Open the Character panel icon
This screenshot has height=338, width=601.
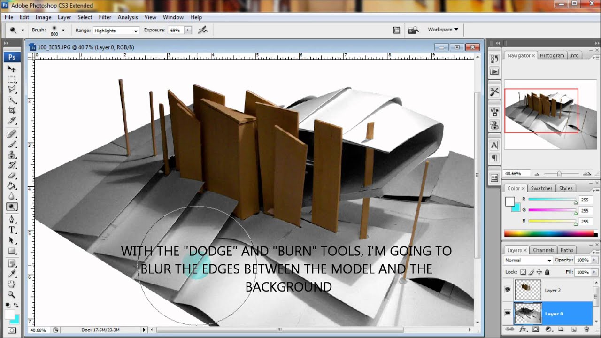494,146
